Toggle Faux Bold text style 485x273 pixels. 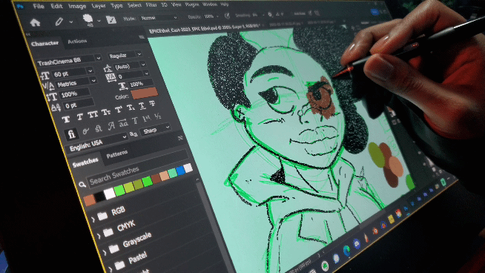[x=66, y=119]
